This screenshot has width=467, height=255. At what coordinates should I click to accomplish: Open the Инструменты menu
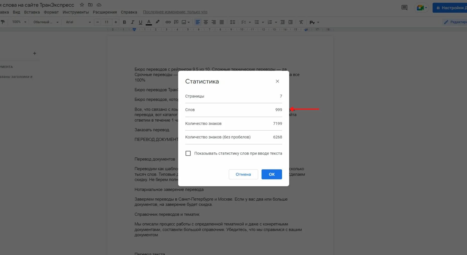point(75,12)
